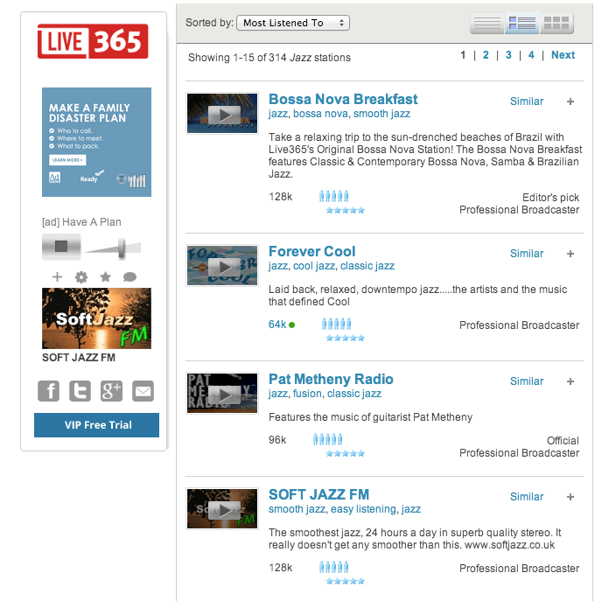Open Pat Metheny Radio station title

pyautogui.click(x=331, y=379)
